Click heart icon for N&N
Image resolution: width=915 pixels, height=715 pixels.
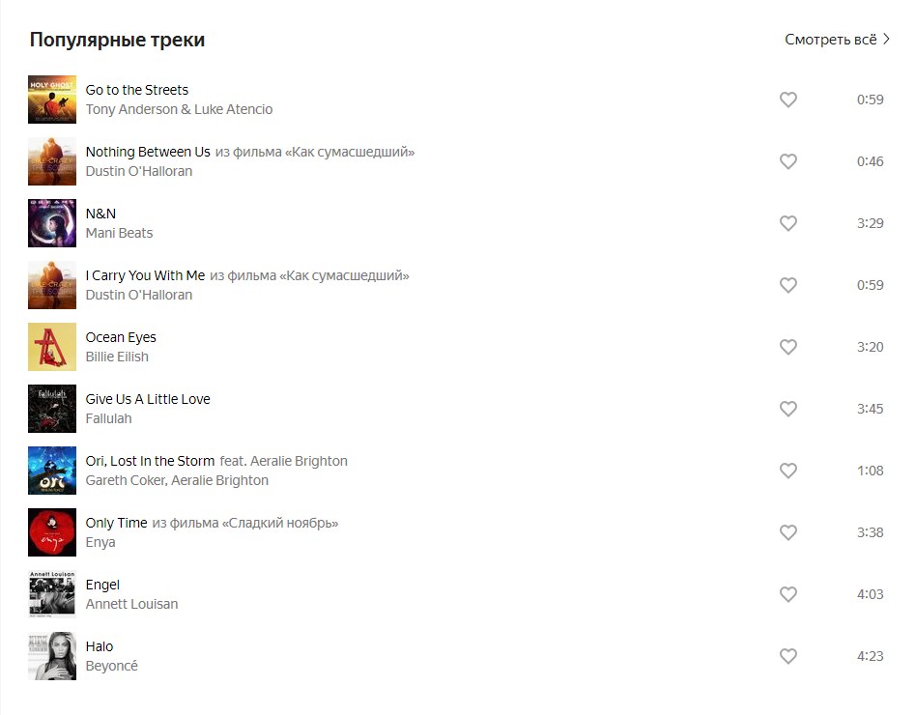coord(788,223)
